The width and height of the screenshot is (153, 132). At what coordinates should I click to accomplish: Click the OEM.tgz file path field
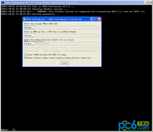(x=67, y=35)
